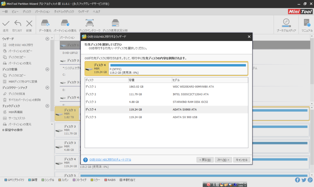Click the blue help question mark icon in the wizard
The height and width of the screenshot is (187, 314).
tap(85, 160)
